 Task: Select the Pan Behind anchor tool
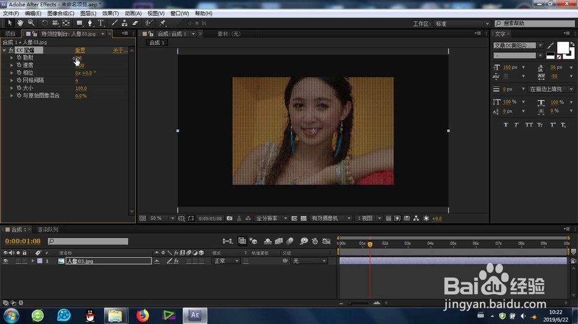(66, 23)
